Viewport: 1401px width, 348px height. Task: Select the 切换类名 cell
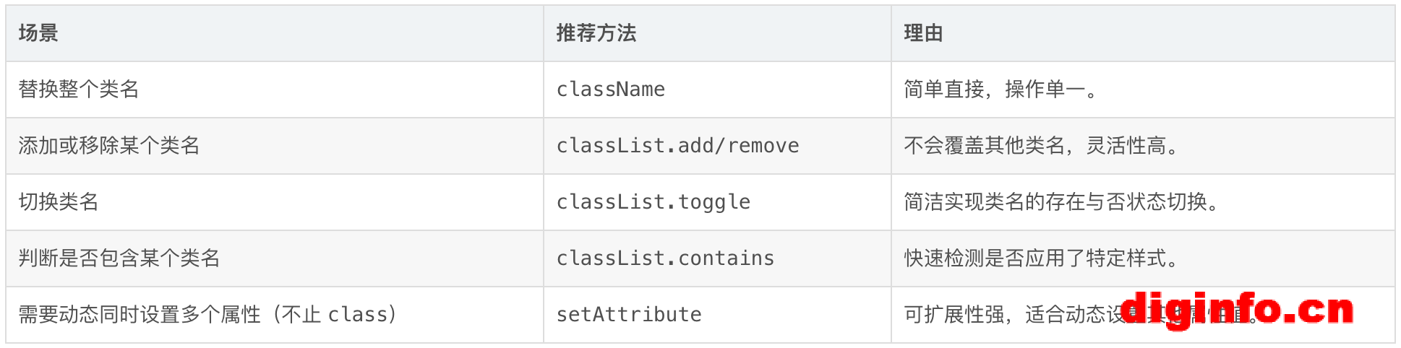(x=275, y=202)
